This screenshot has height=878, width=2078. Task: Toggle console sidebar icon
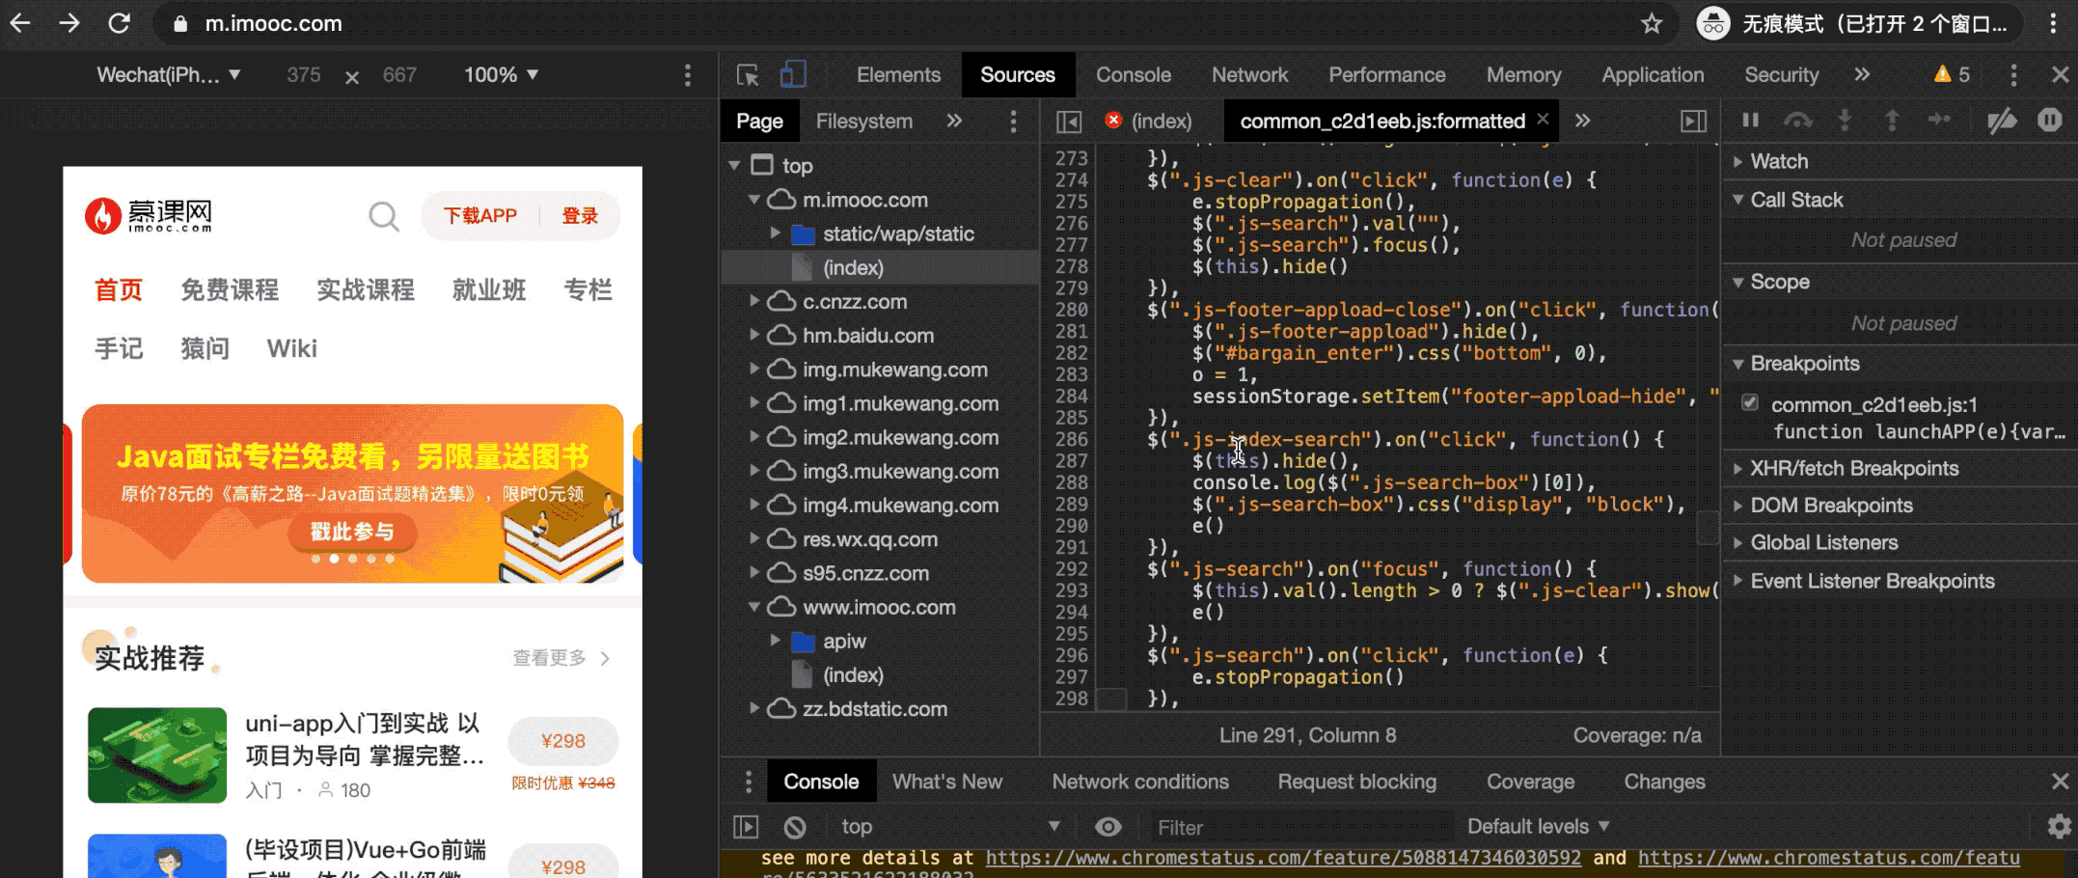point(746,827)
